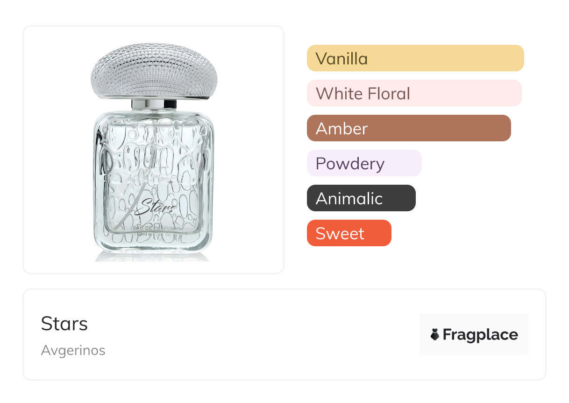The width and height of the screenshot is (569, 403).
Task: Click the silver spray collar under cap
Action: click(153, 104)
